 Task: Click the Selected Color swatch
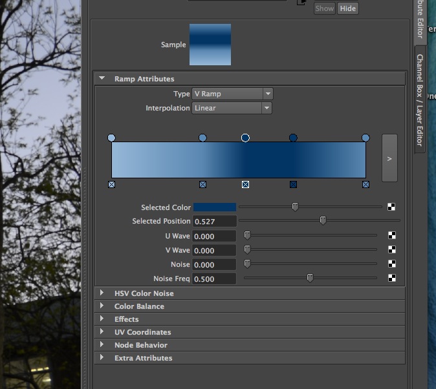pyautogui.click(x=215, y=207)
